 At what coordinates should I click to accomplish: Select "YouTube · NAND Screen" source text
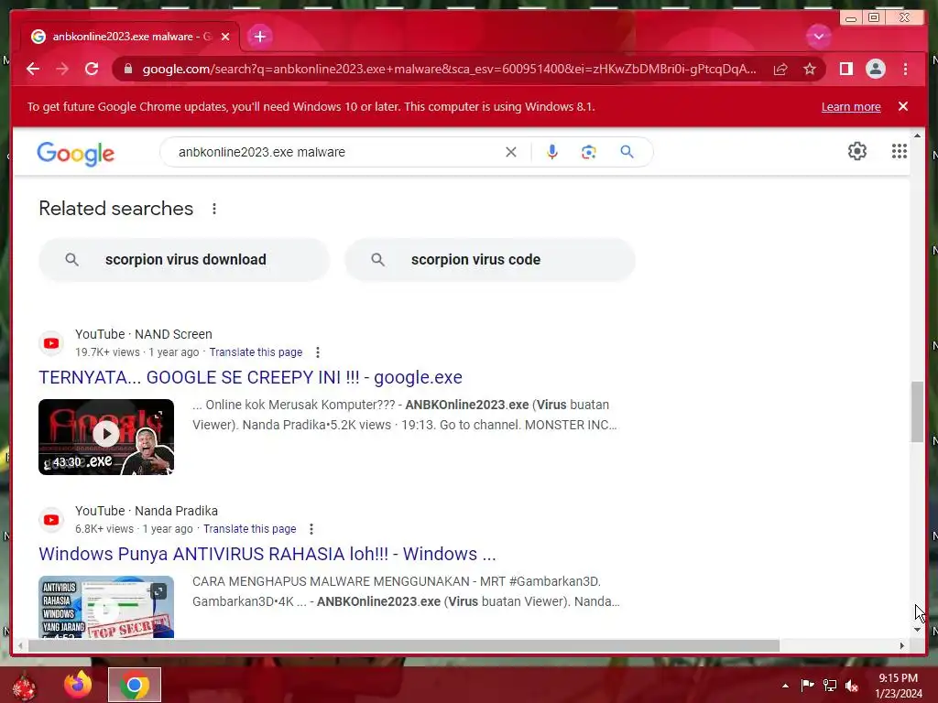pos(144,334)
